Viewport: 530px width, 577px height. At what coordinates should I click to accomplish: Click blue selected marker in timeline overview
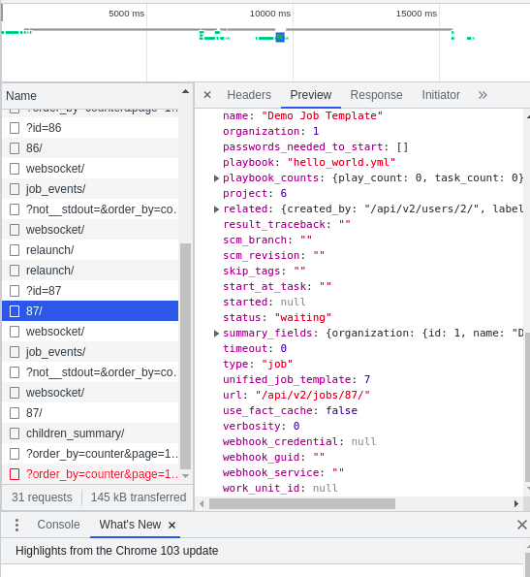click(x=280, y=37)
